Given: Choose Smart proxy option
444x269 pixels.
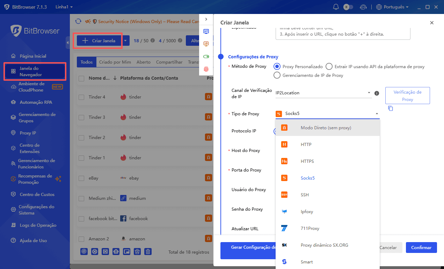Looking at the screenshot, I should point(328,262).
